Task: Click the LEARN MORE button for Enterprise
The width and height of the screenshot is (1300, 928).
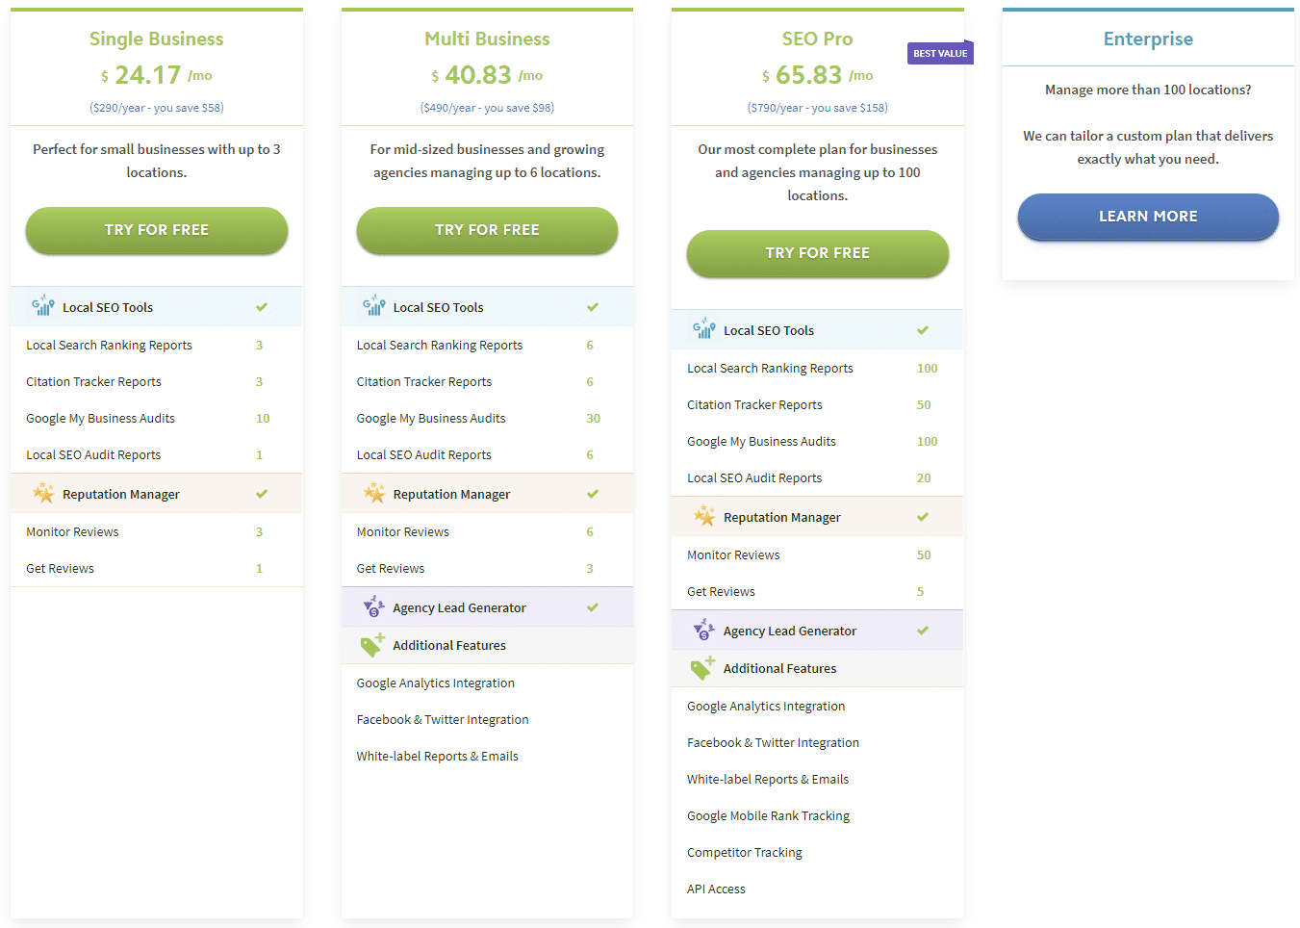Action: pos(1147,217)
